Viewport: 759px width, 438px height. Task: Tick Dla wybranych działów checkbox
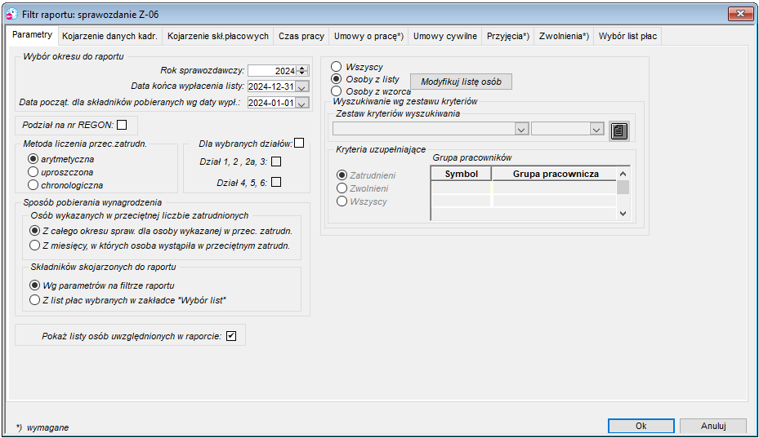point(299,143)
